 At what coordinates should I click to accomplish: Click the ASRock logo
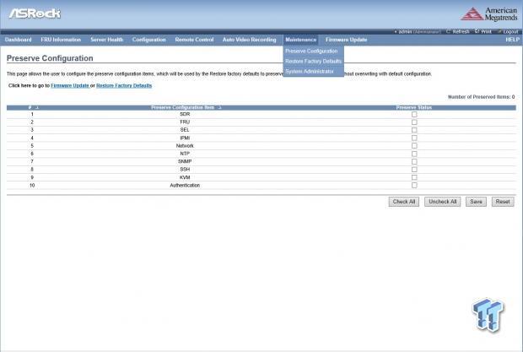(x=35, y=14)
